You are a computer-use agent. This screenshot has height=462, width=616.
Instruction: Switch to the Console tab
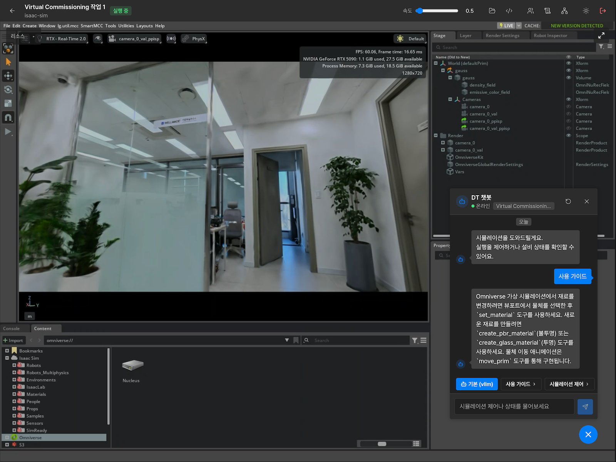tap(11, 328)
